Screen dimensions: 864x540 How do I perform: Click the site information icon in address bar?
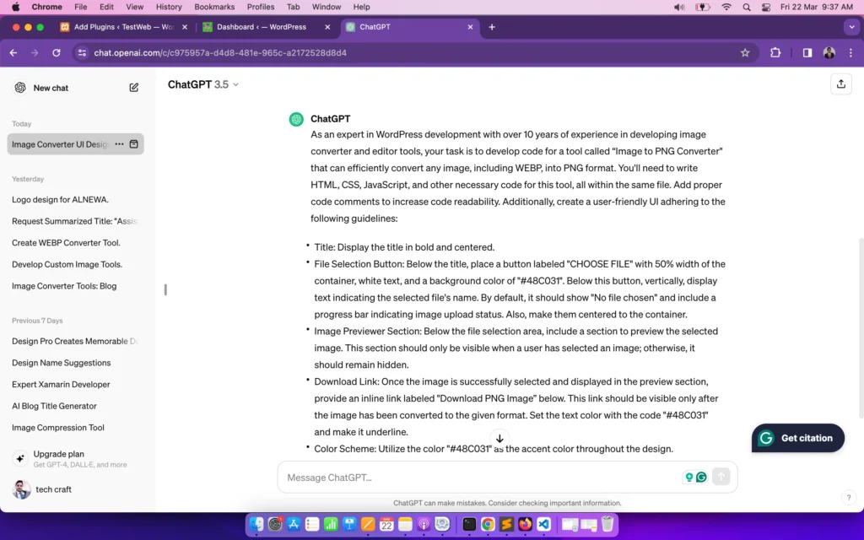tap(82, 53)
